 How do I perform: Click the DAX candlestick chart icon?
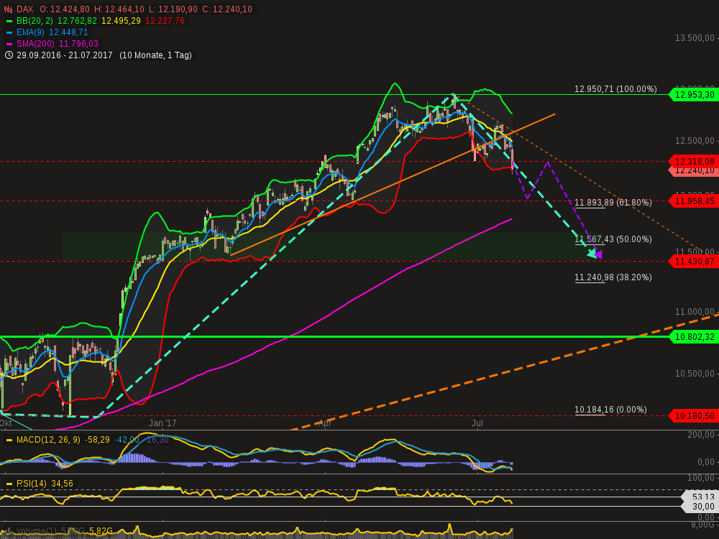pyautogui.click(x=8, y=9)
